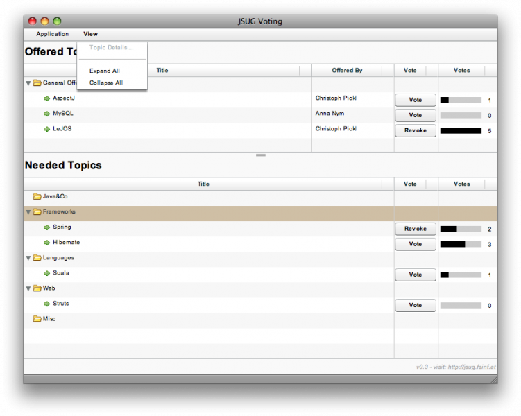Click the Web folder icon
521x416 pixels.
click(37, 288)
